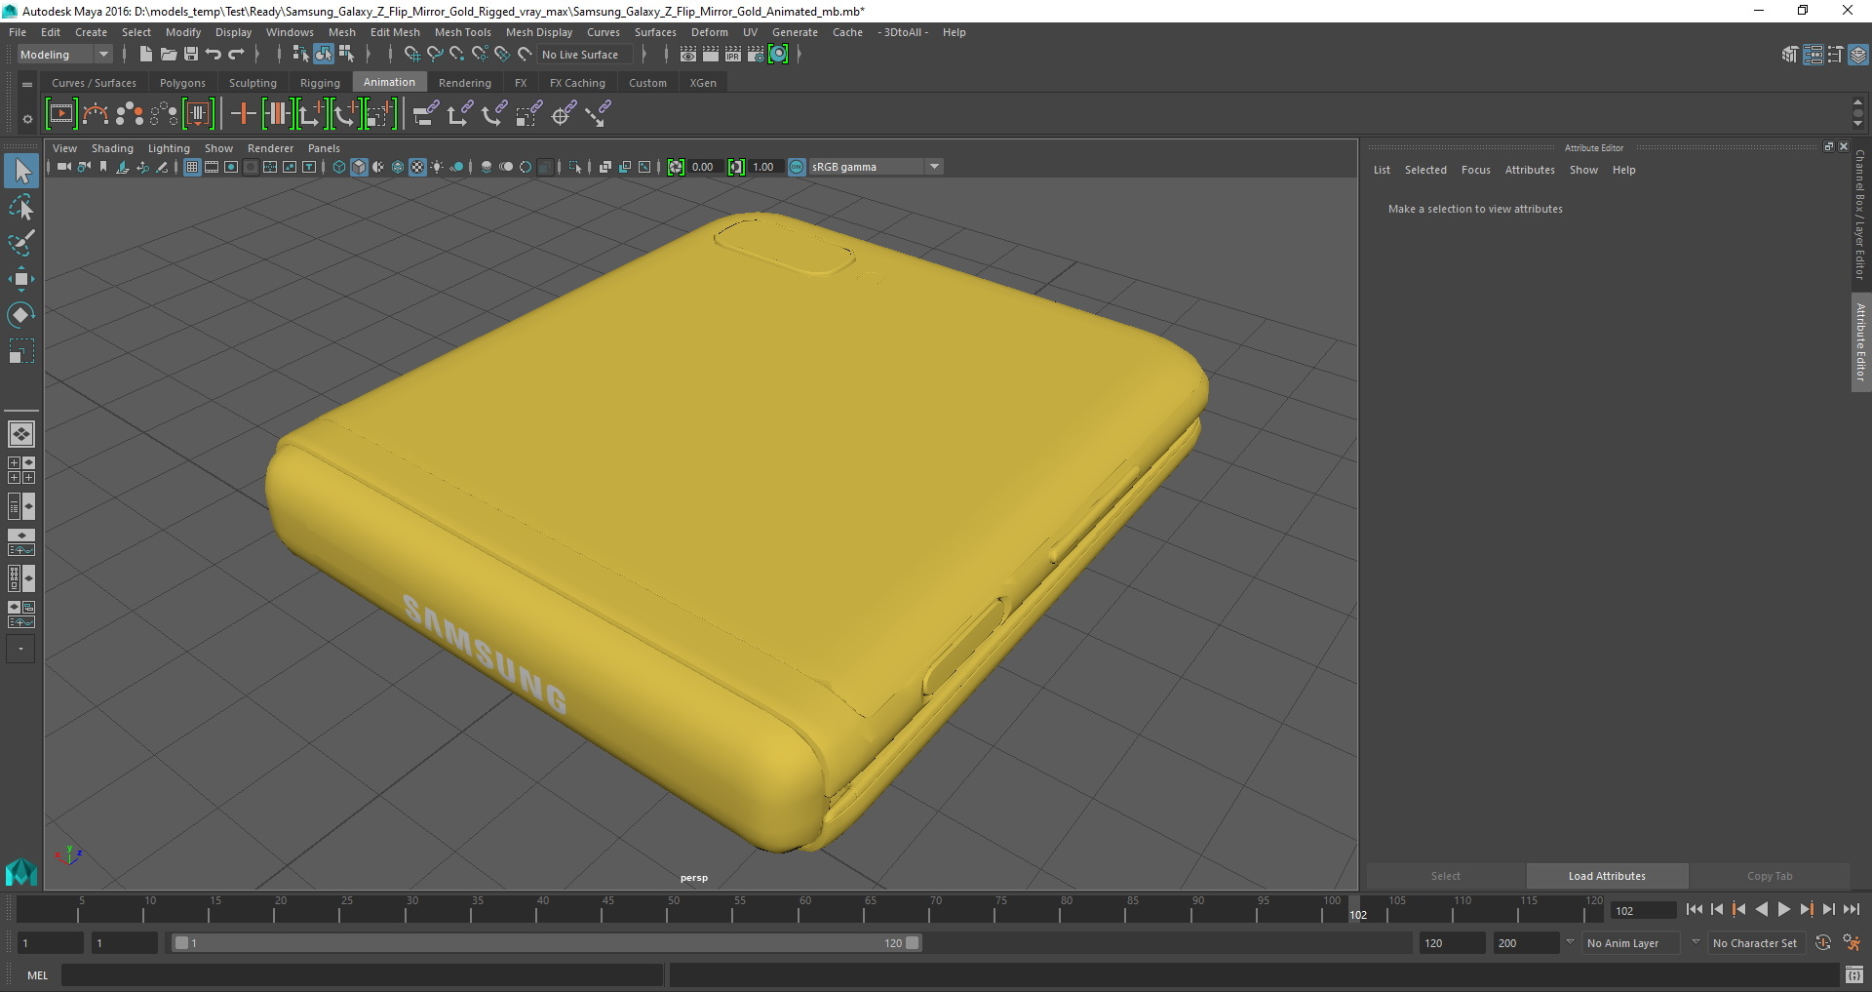Viewport: 1872px width, 992px height.
Task: Enable snap to points icon
Action: tap(456, 55)
